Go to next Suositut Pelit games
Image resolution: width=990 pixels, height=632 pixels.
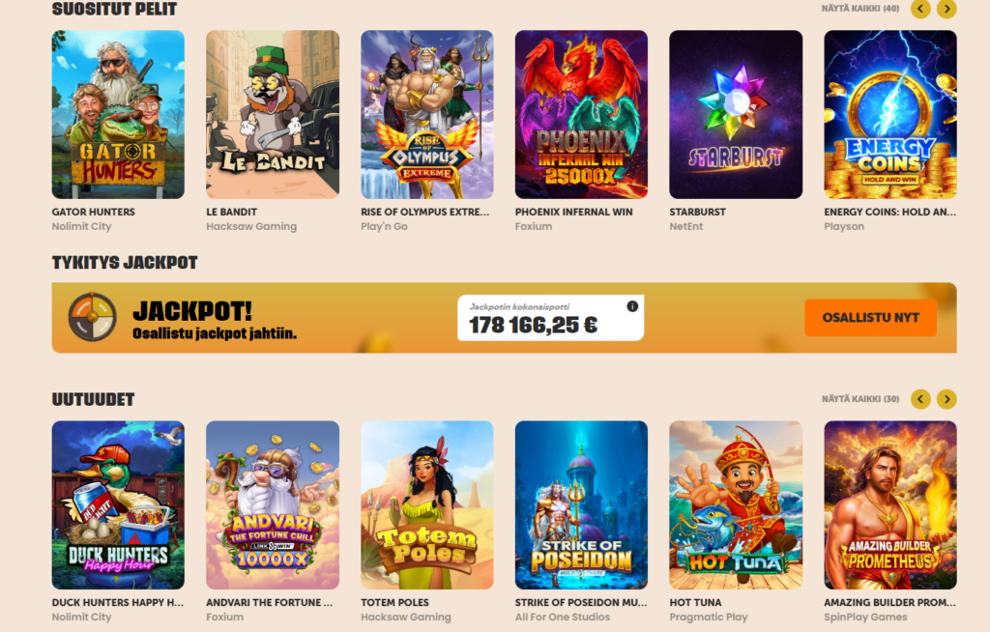click(x=946, y=9)
